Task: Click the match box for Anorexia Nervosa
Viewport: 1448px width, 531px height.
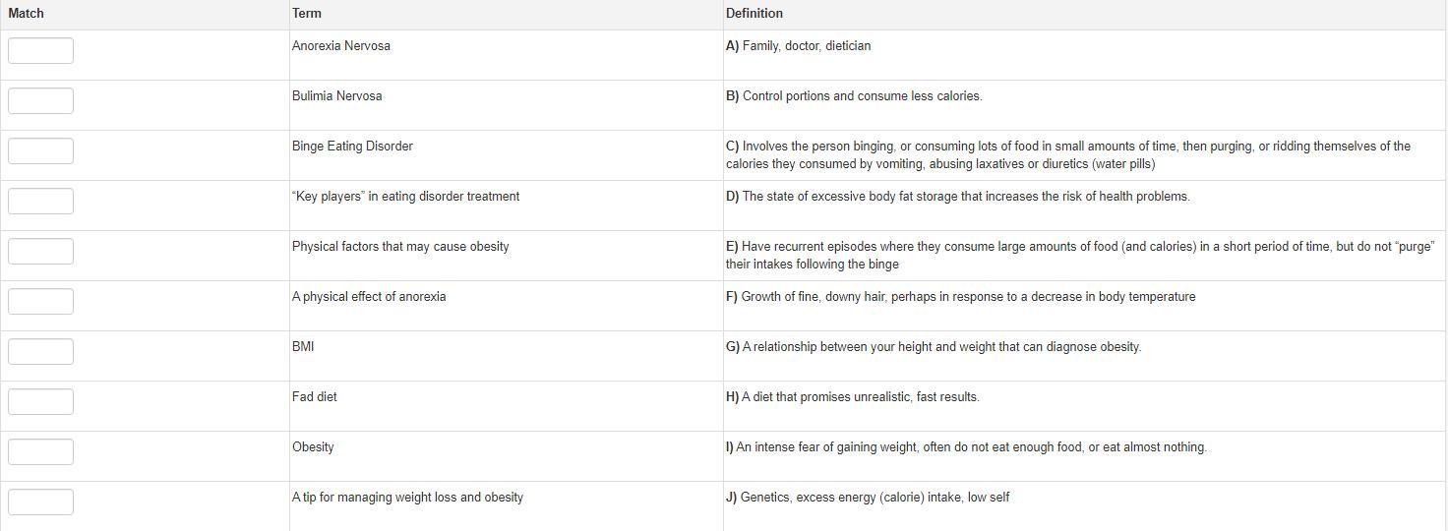Action: click(40, 50)
